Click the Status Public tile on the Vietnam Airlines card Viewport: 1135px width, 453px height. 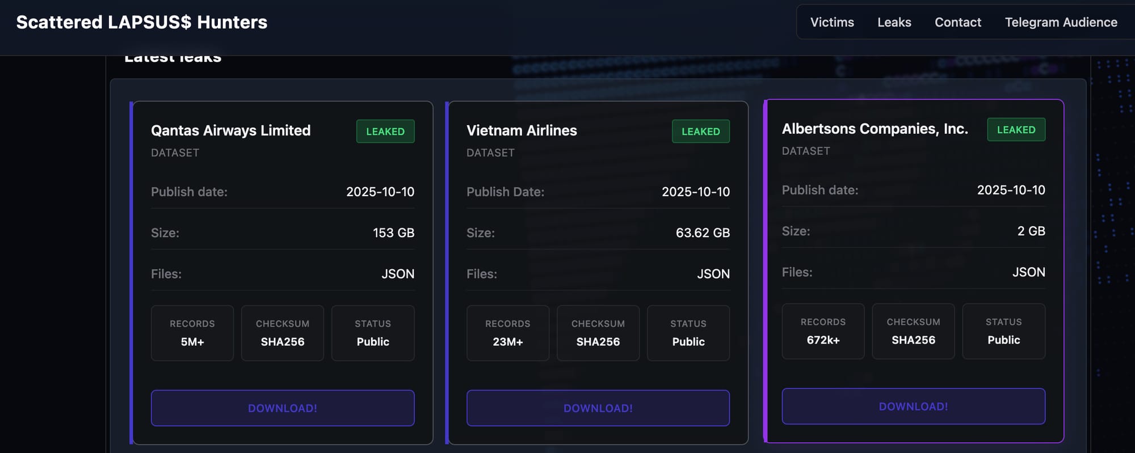pos(688,333)
